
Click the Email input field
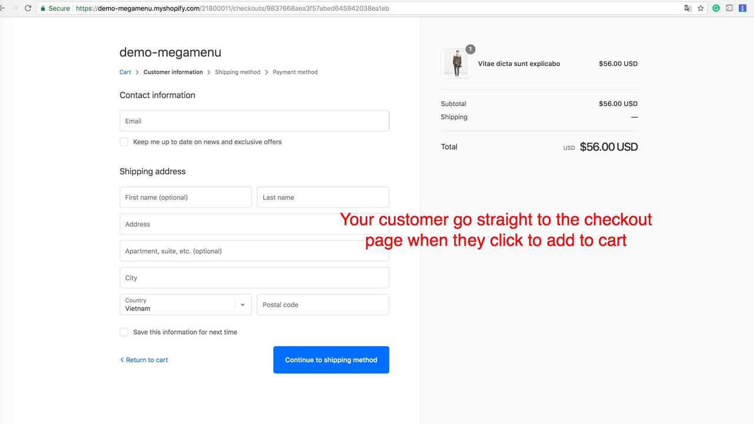(254, 121)
